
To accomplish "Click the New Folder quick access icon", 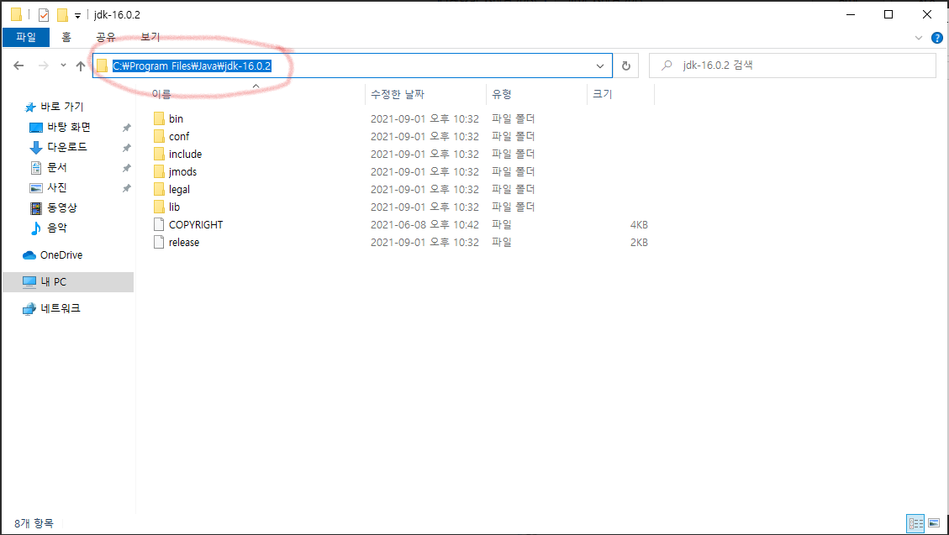I will click(x=62, y=14).
